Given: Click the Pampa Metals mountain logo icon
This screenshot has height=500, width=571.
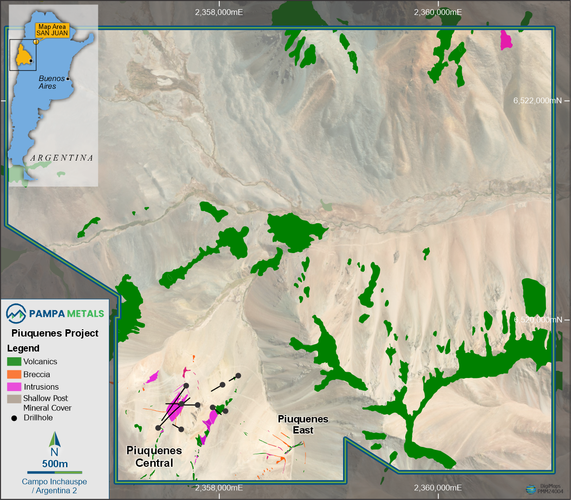Looking at the screenshot, I should point(16,313).
